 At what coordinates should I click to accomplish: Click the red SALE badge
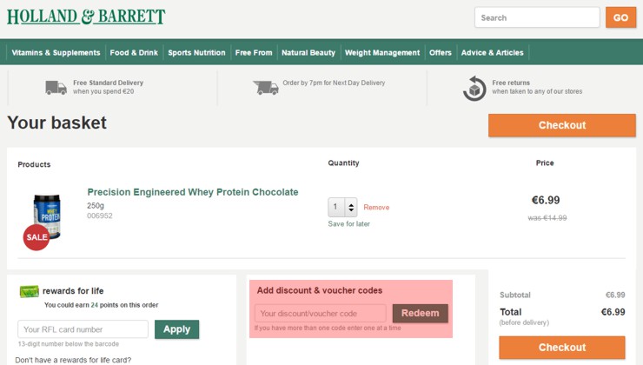(x=36, y=237)
